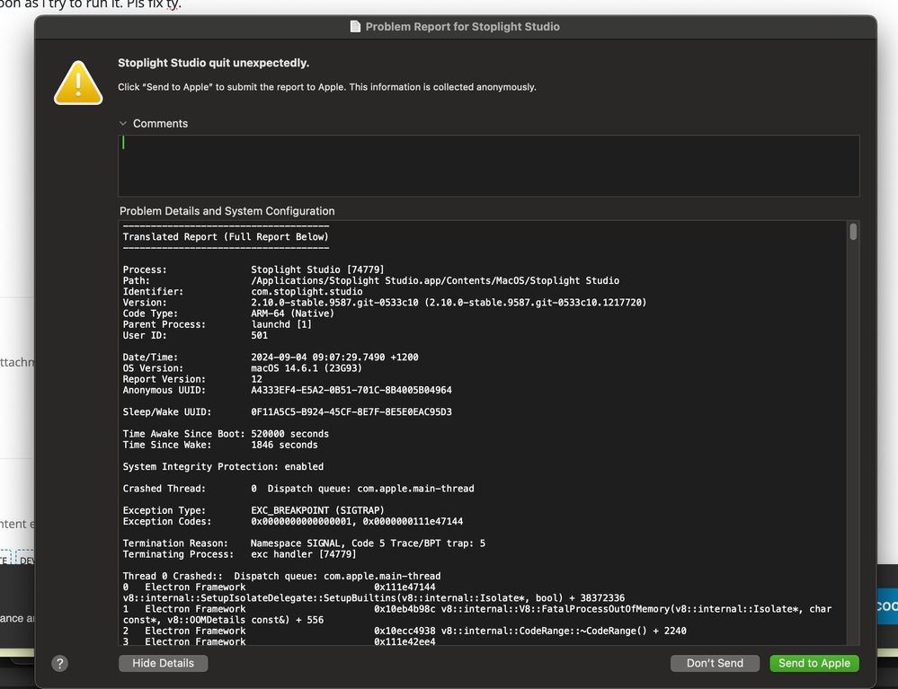Click inside the Comments text field

point(488,166)
